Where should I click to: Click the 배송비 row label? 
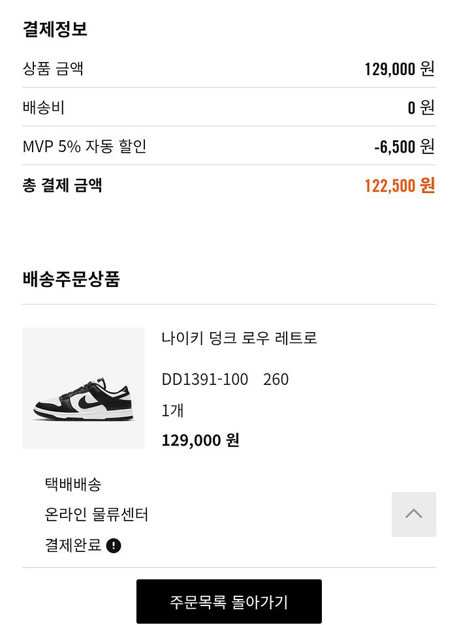point(44,107)
